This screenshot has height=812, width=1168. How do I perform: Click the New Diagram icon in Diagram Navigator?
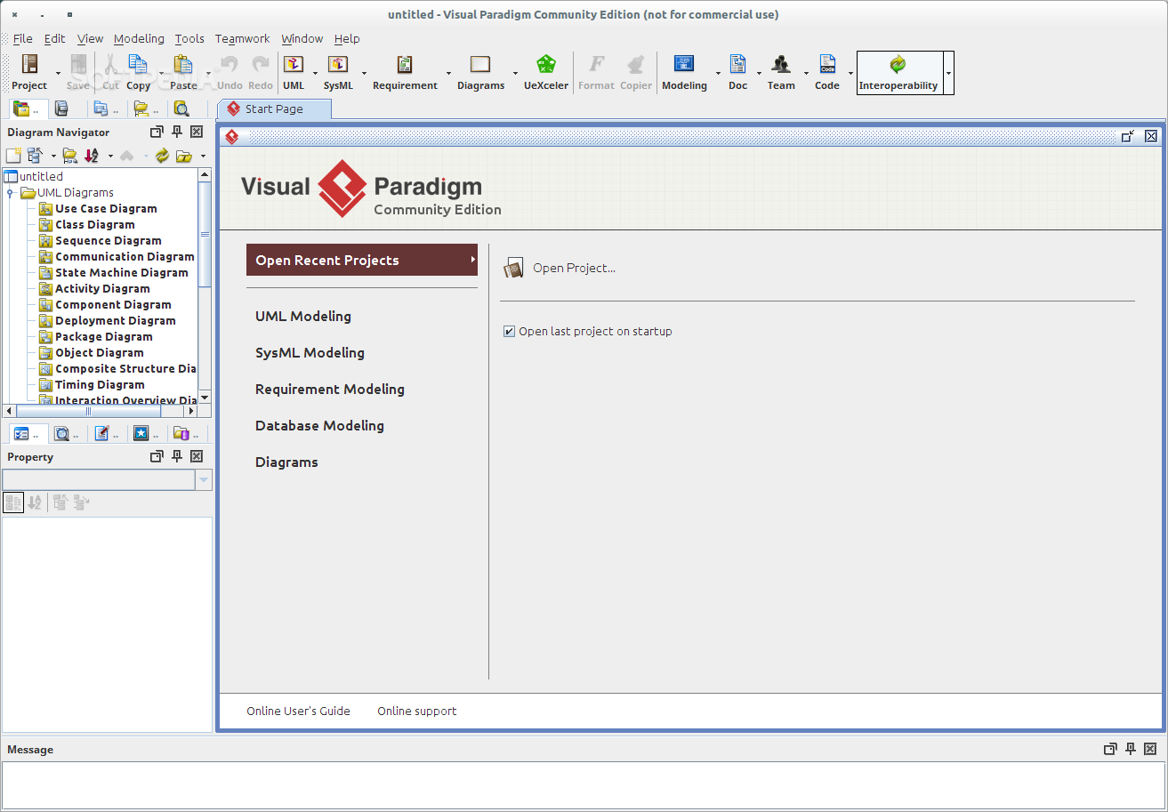tap(13, 156)
